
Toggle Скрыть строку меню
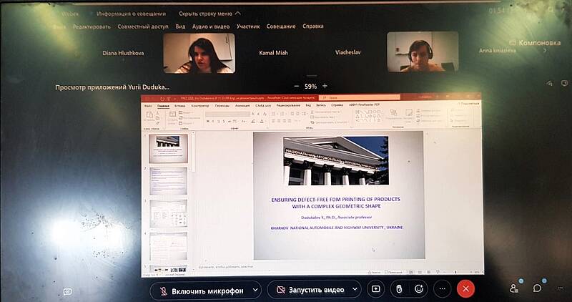click(209, 14)
